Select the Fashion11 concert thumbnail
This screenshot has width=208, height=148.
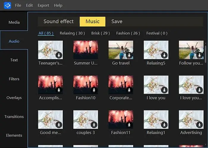click(x=121, y=119)
